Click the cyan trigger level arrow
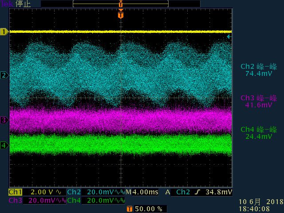This screenshot has width=284, height=213. pyautogui.click(x=229, y=37)
